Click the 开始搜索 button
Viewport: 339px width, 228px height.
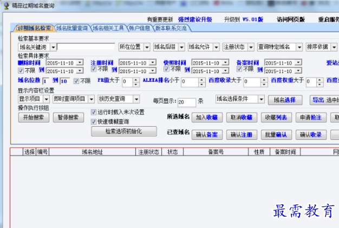tap(34, 118)
